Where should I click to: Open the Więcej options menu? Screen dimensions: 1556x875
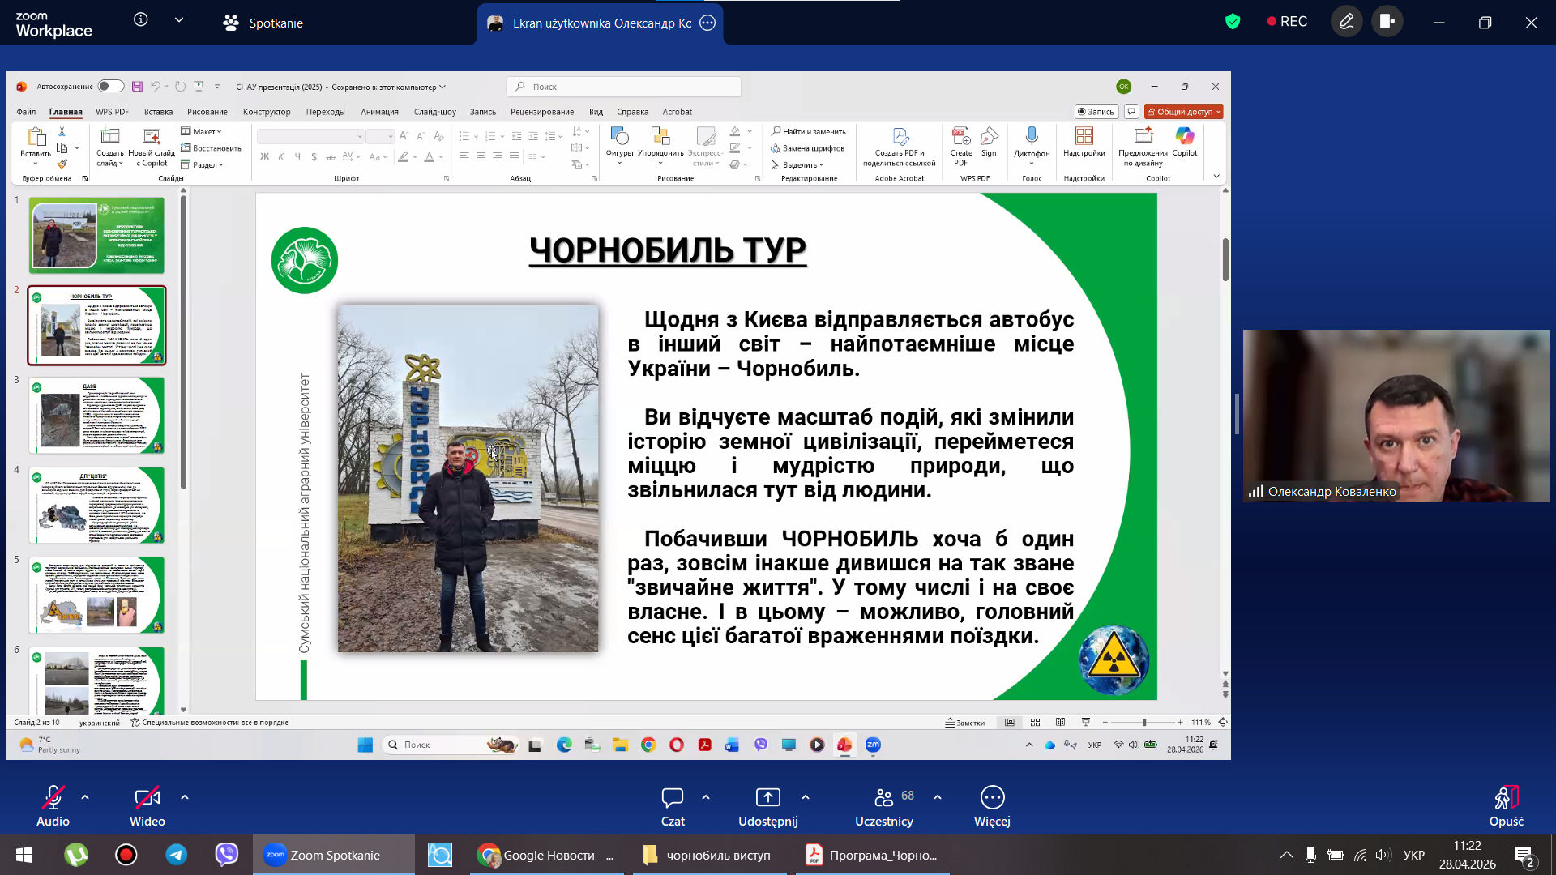[992, 799]
